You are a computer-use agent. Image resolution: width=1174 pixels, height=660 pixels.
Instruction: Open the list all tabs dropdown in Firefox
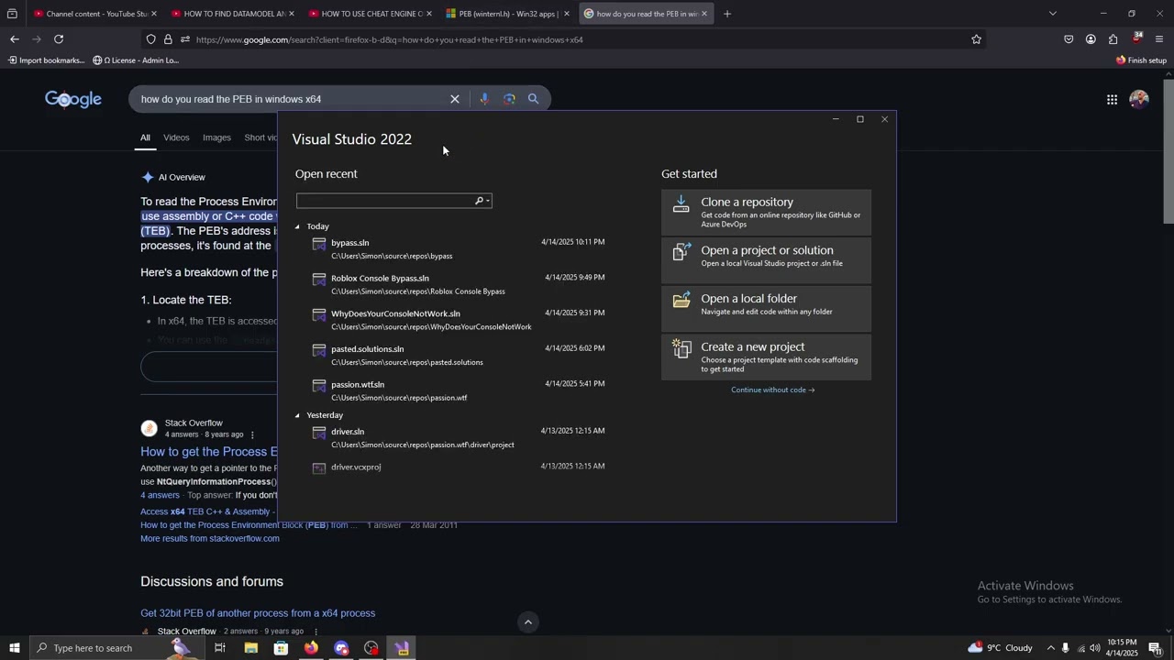[1052, 14]
